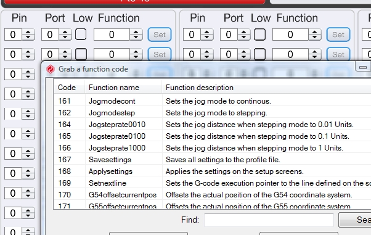The image size is (371, 235).
Task: Click Set in the right group's first row
Action: click(338, 35)
